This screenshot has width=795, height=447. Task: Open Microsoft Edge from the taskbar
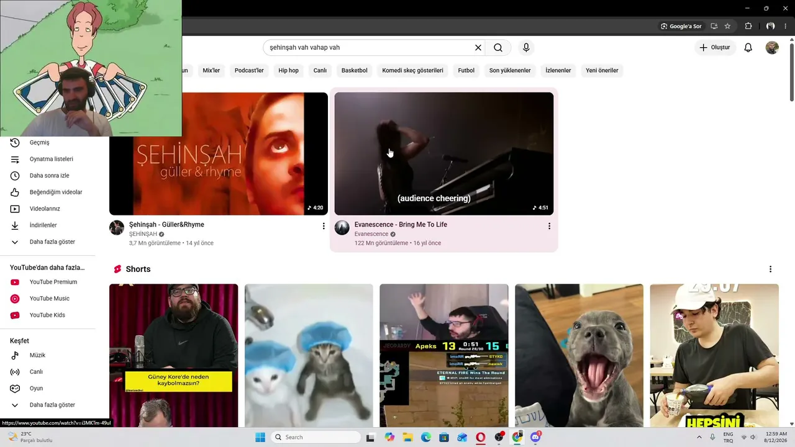point(426,437)
